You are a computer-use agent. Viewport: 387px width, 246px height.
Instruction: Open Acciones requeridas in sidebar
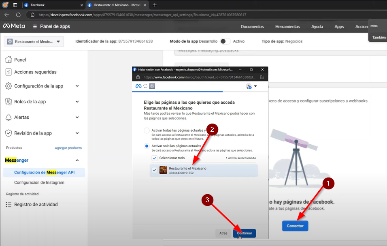point(35,72)
